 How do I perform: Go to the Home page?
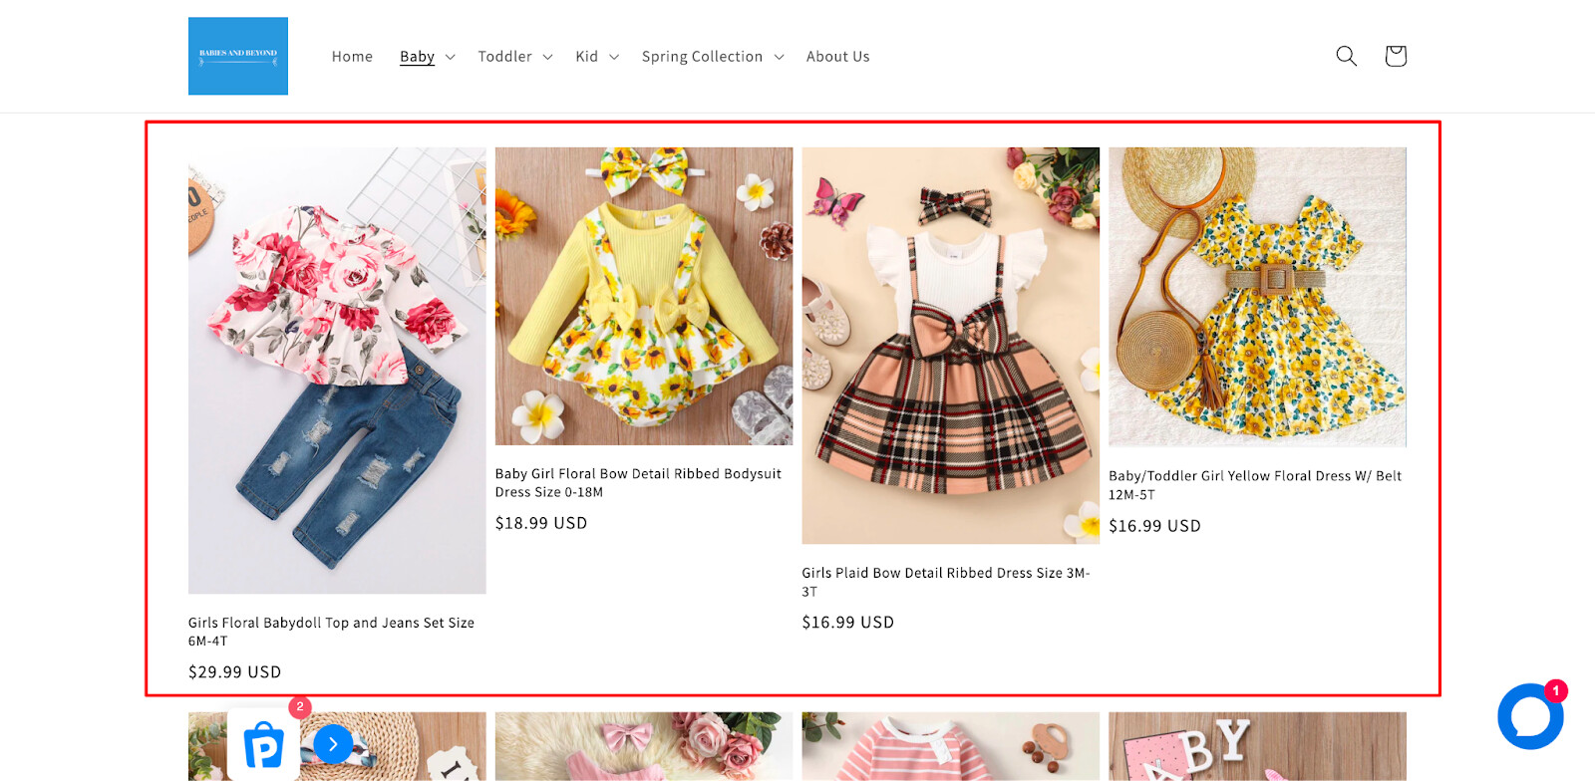(x=352, y=57)
